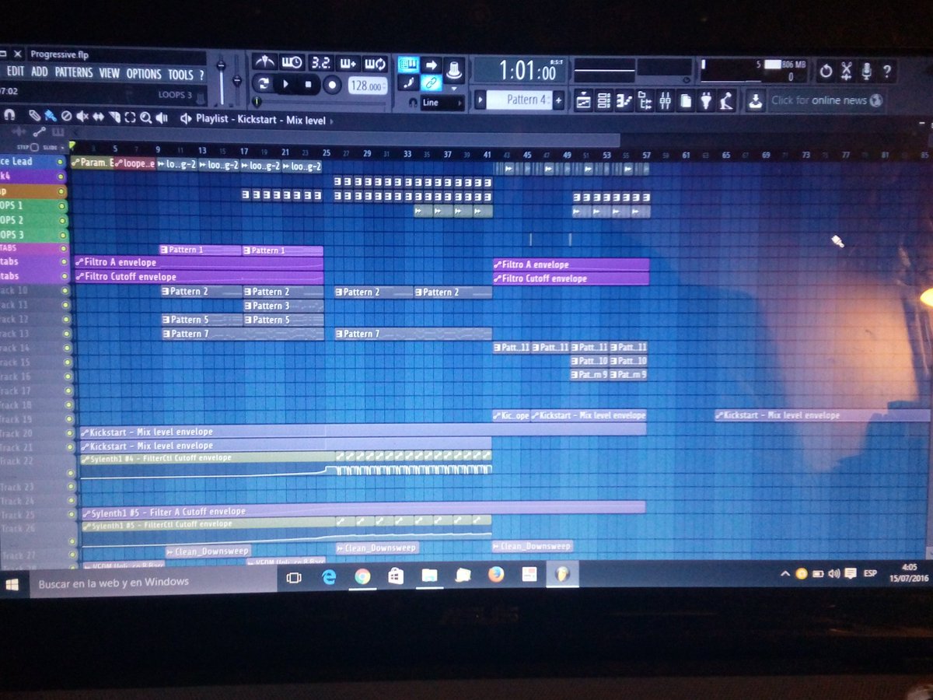The height and width of the screenshot is (700, 933).
Task: Mute Track 10 using its green dot
Action: (65, 292)
